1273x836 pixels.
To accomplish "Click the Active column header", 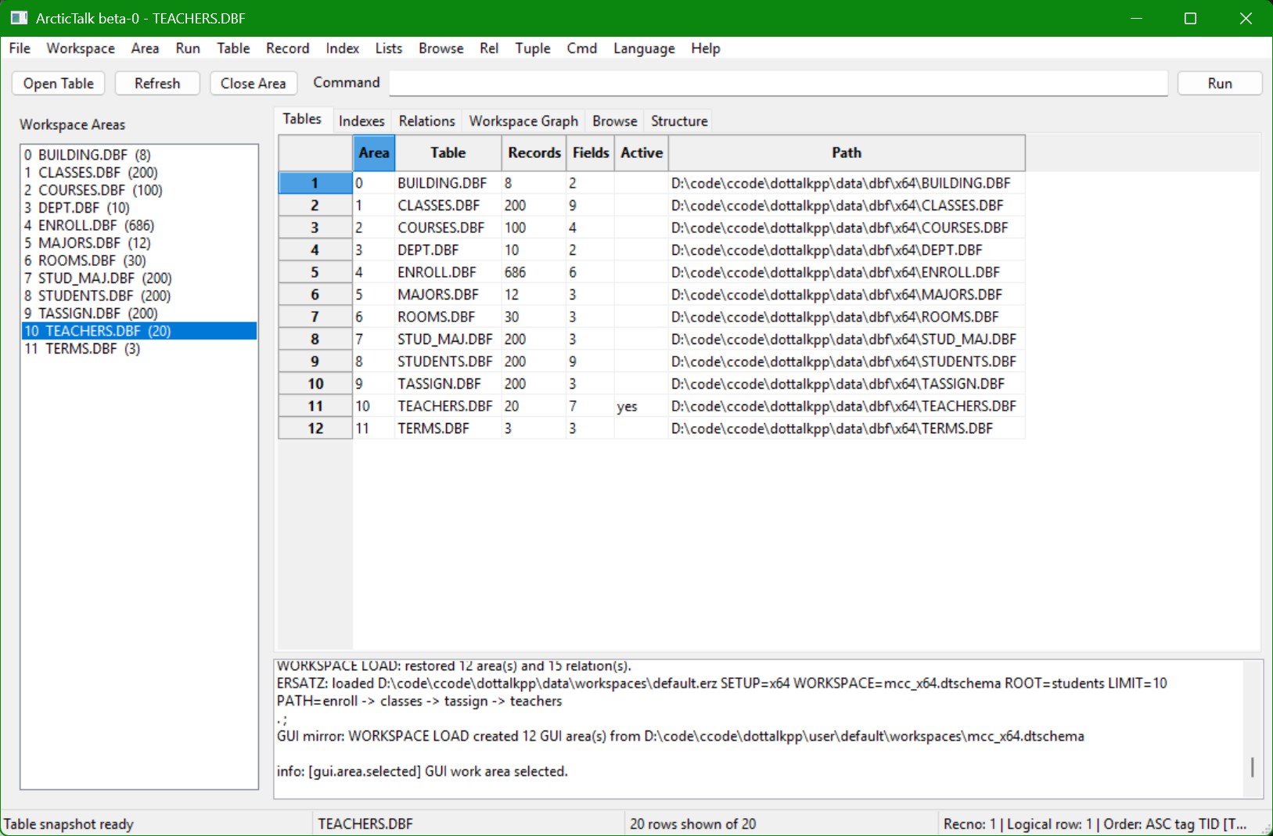I will 642,153.
